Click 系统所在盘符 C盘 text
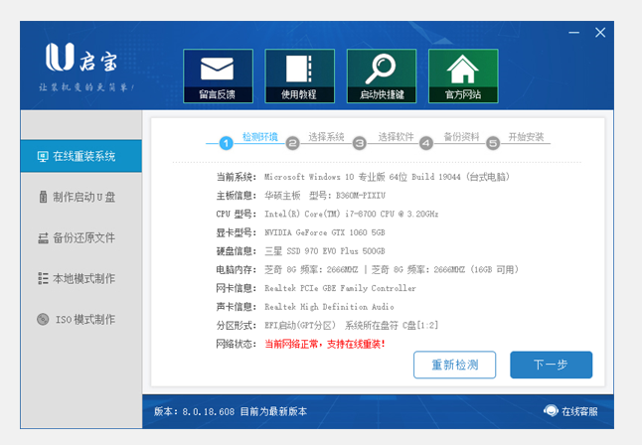Viewport: 642px width, 445px height. click(x=392, y=326)
